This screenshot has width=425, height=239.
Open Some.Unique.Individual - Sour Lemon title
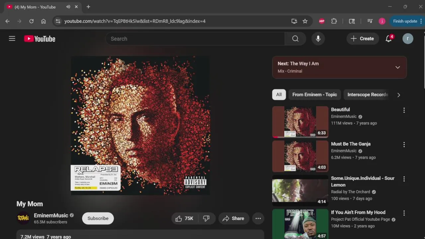pyautogui.click(x=363, y=182)
